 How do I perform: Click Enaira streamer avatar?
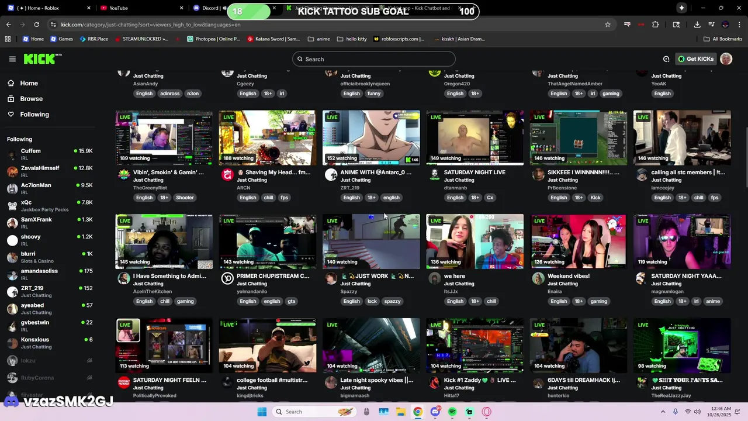click(538, 278)
